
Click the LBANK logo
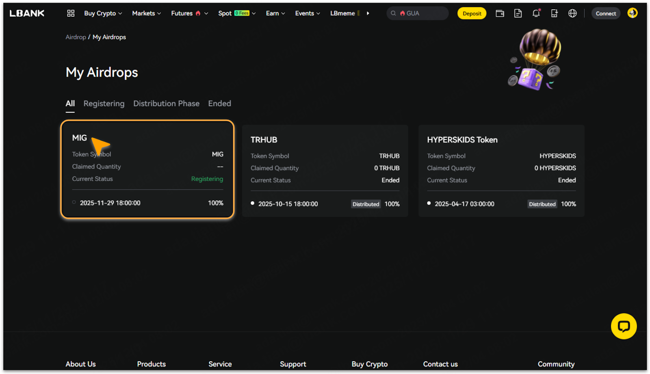(27, 13)
